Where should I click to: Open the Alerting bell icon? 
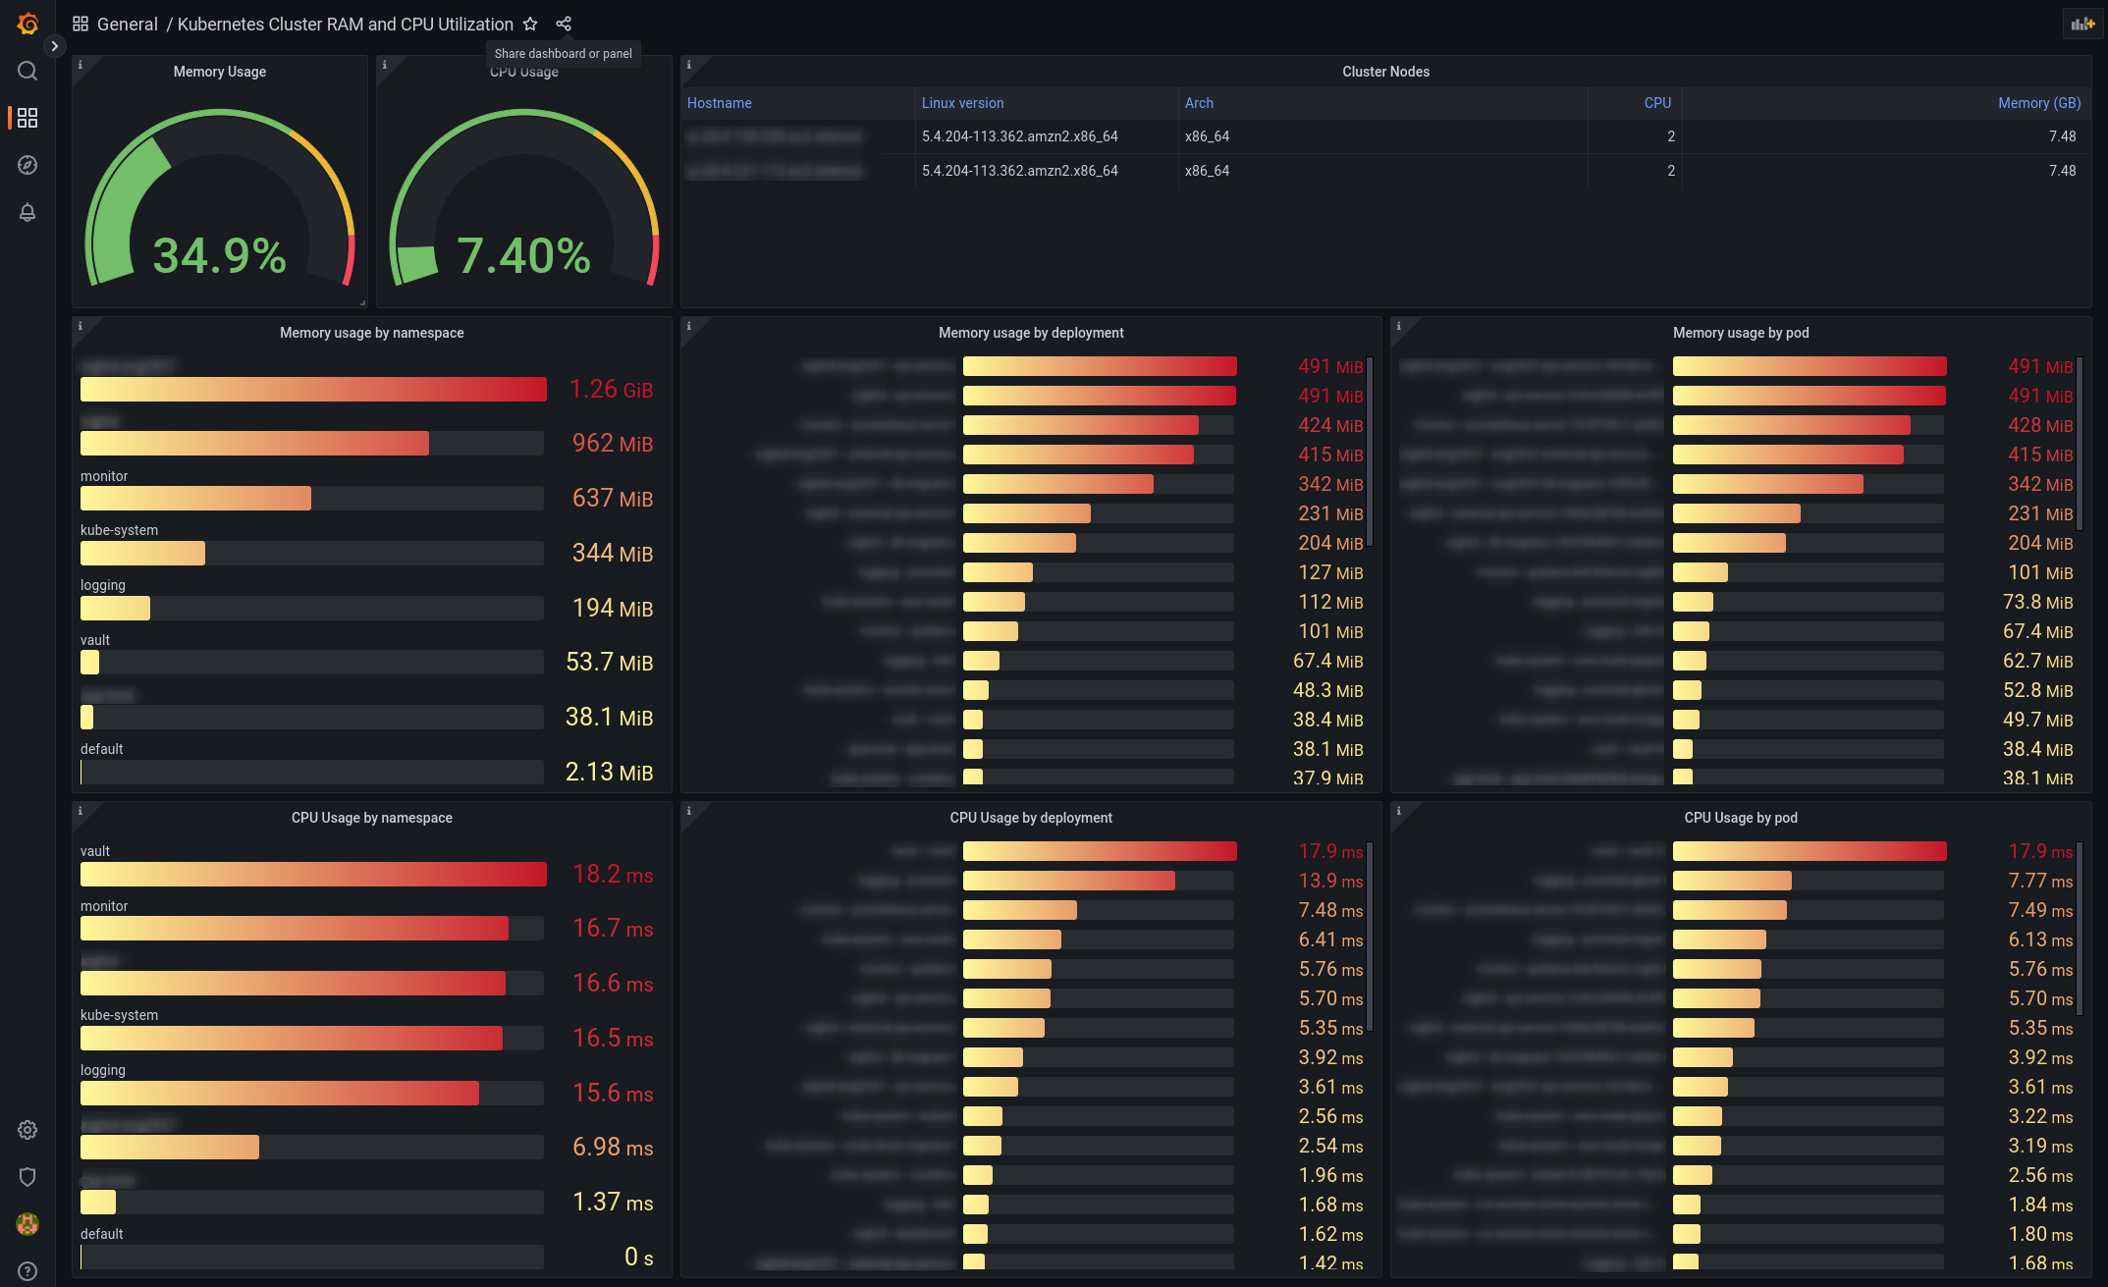[27, 212]
